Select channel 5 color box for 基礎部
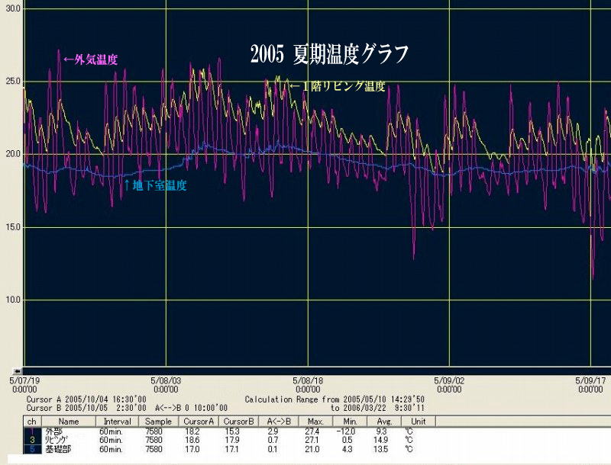This screenshot has height=465, width=611. 31,448
